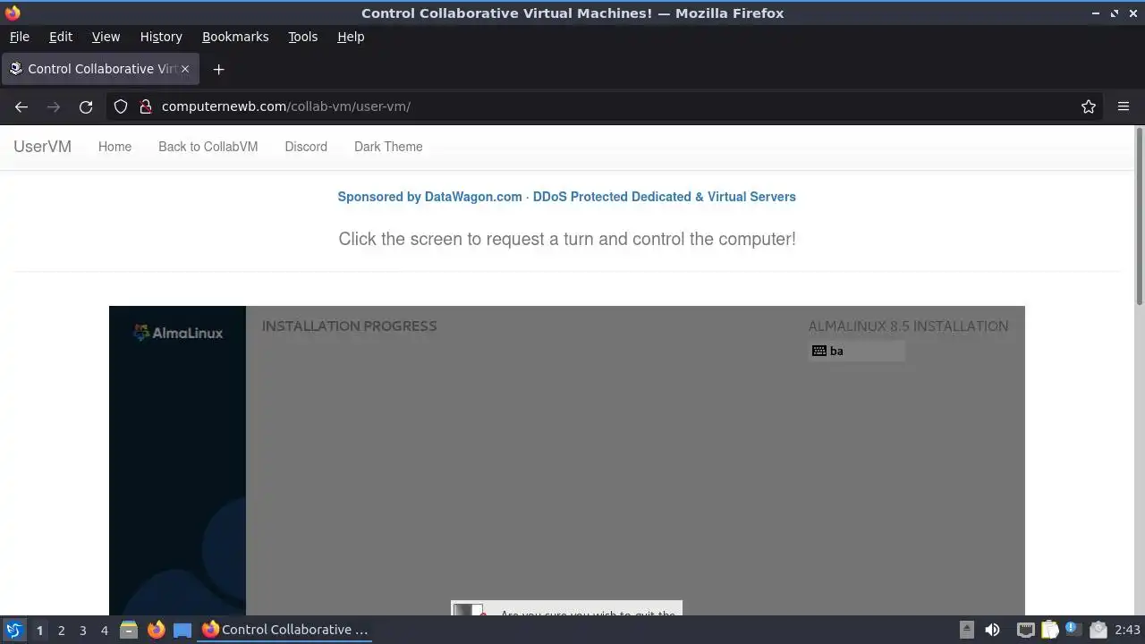Click the 2:43 clock in the taskbar
Image resolution: width=1145 pixels, height=644 pixels.
(1127, 630)
